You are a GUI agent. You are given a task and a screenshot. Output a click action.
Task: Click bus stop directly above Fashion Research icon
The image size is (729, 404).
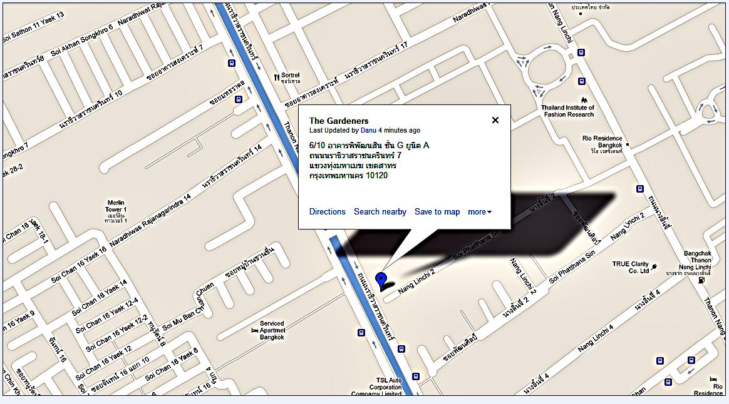click(582, 81)
